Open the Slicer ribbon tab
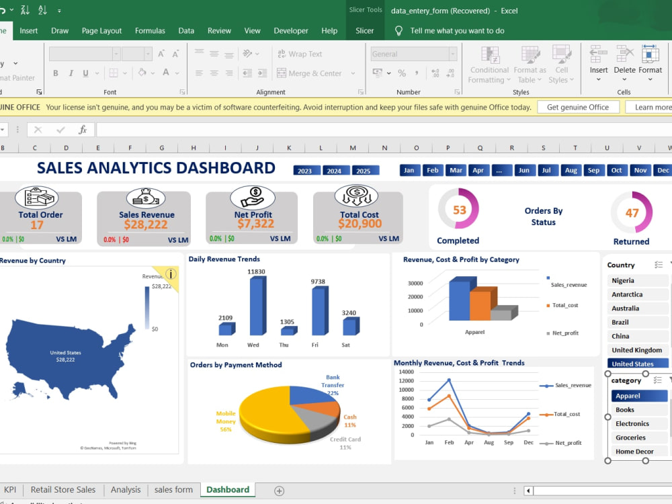The height and width of the screenshot is (504, 672). (x=365, y=31)
